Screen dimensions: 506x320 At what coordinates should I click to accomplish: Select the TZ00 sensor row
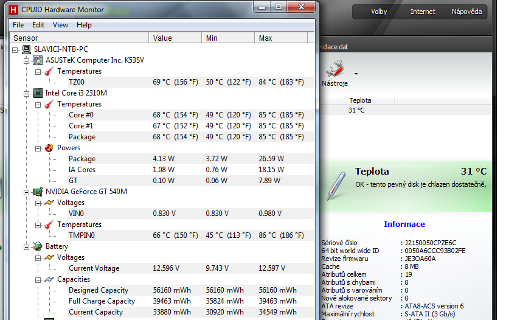click(x=190, y=82)
